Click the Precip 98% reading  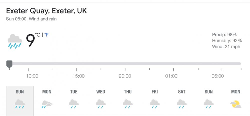pos(224,34)
